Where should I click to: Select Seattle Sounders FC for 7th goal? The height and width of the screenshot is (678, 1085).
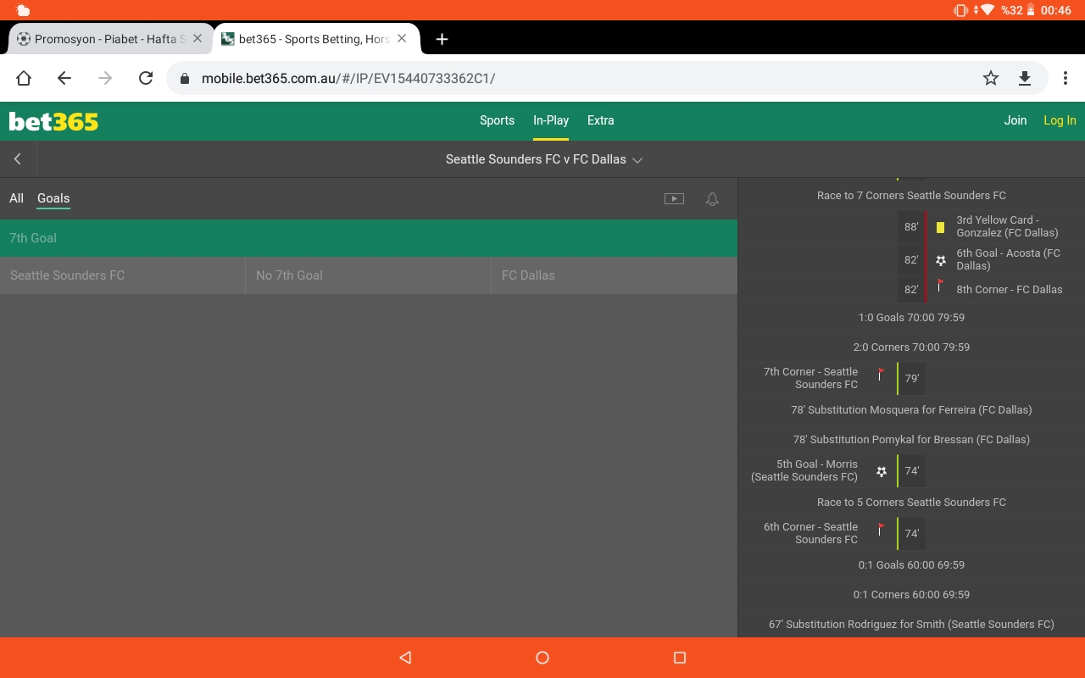(x=122, y=275)
